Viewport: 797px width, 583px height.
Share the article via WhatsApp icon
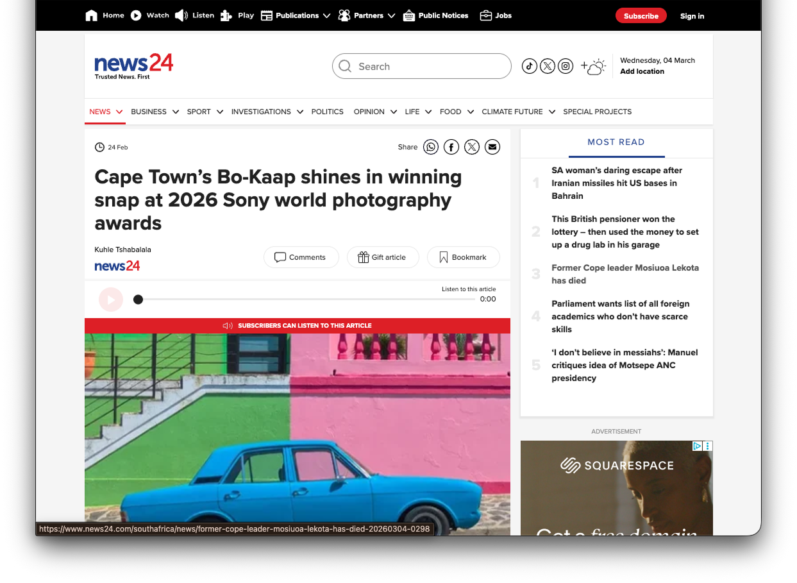[x=431, y=147]
